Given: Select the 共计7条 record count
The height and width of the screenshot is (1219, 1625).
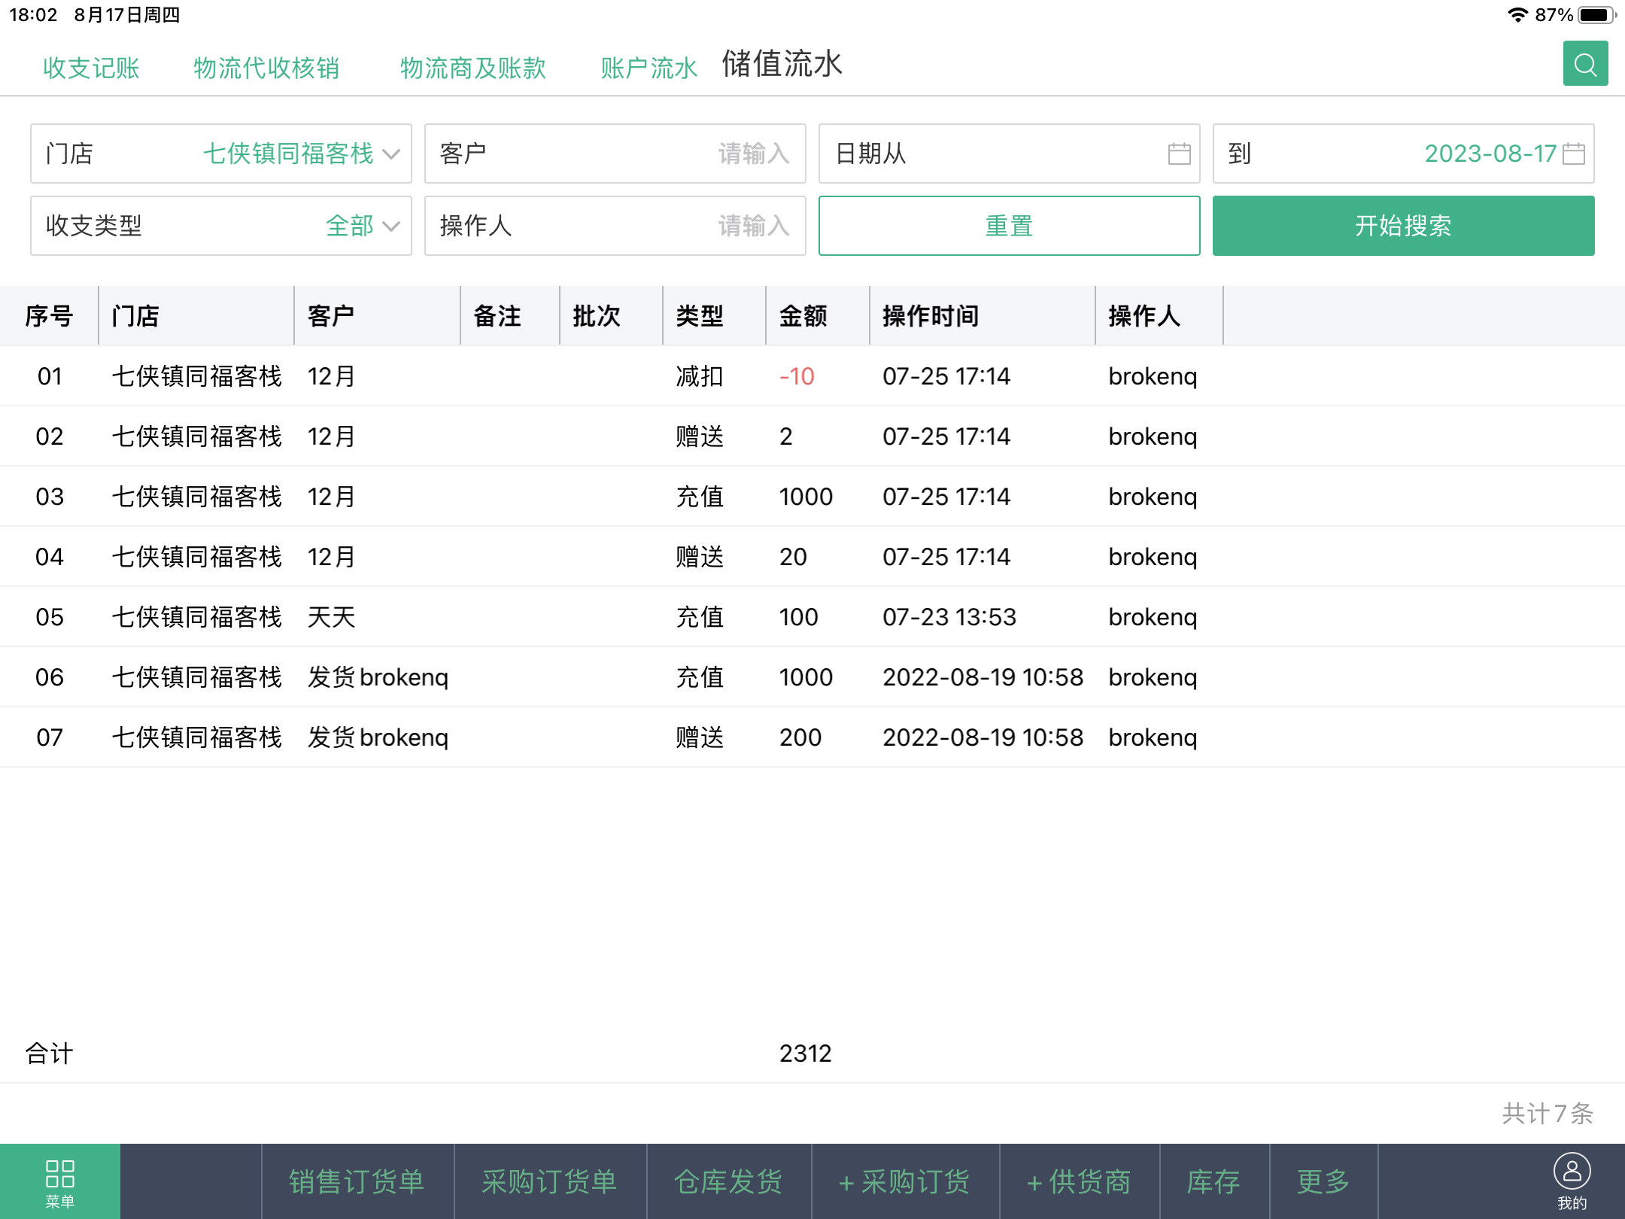Looking at the screenshot, I should pos(1548,1114).
